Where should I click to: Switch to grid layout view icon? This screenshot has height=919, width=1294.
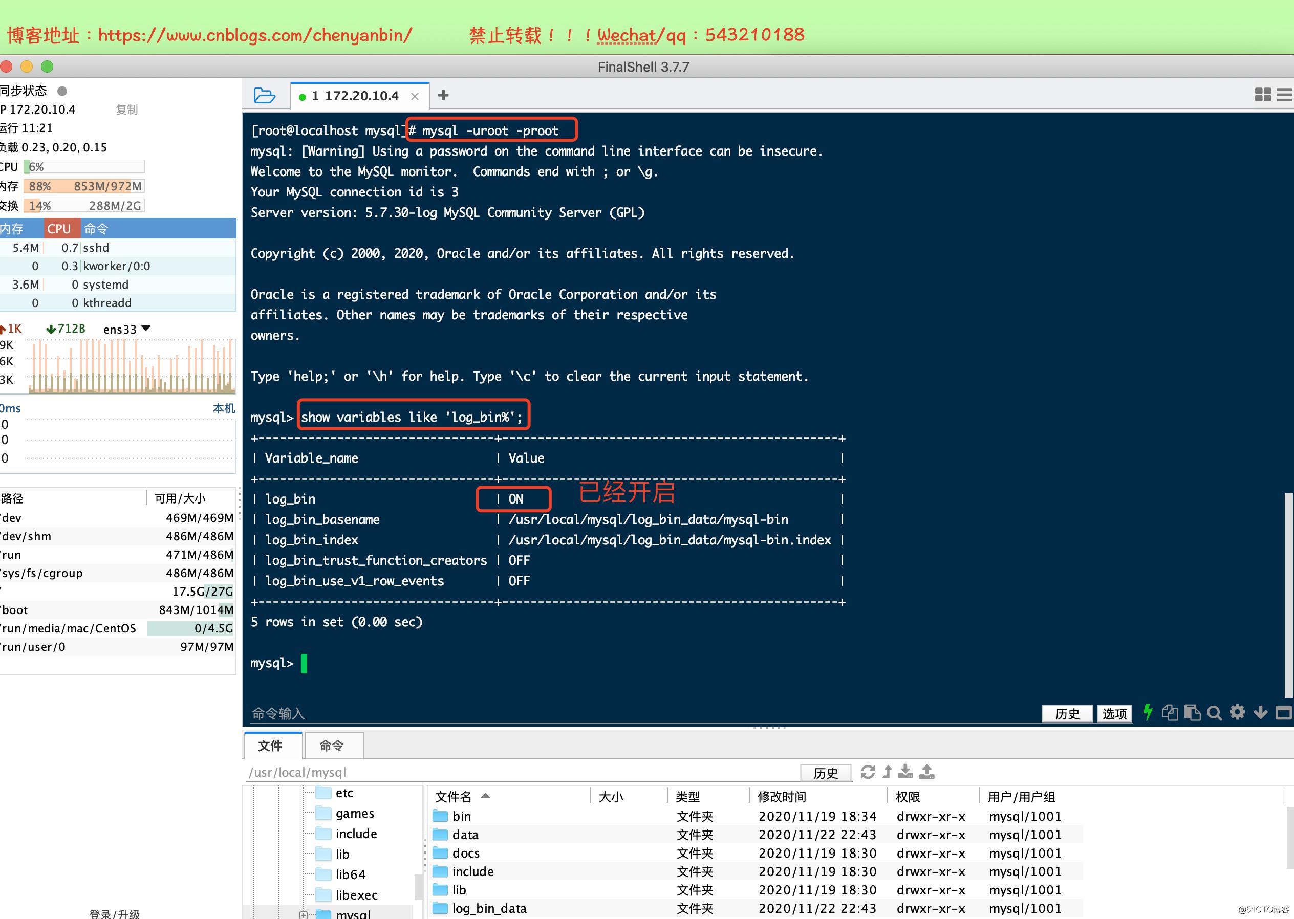tap(1262, 95)
